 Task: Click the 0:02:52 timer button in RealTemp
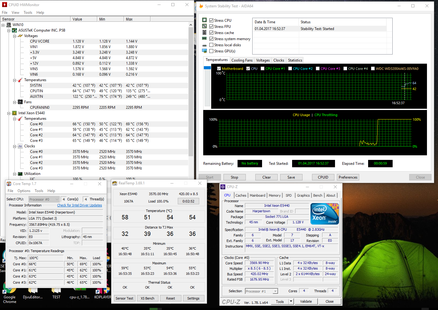coord(189,201)
